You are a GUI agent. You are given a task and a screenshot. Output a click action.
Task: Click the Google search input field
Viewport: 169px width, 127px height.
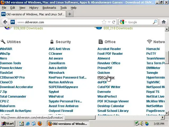click(140, 22)
